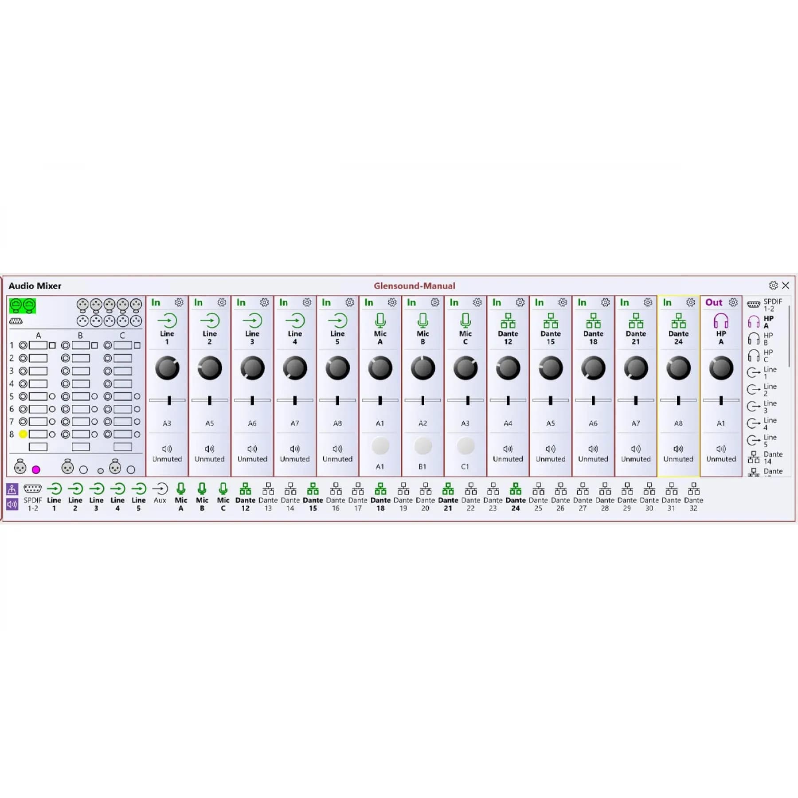
Task: Select HP B in the right output list
Action: click(x=761, y=339)
